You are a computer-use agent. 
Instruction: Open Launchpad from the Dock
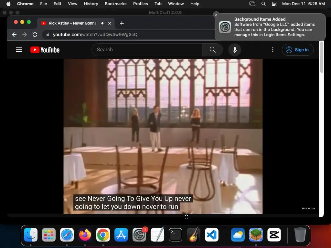(49, 235)
